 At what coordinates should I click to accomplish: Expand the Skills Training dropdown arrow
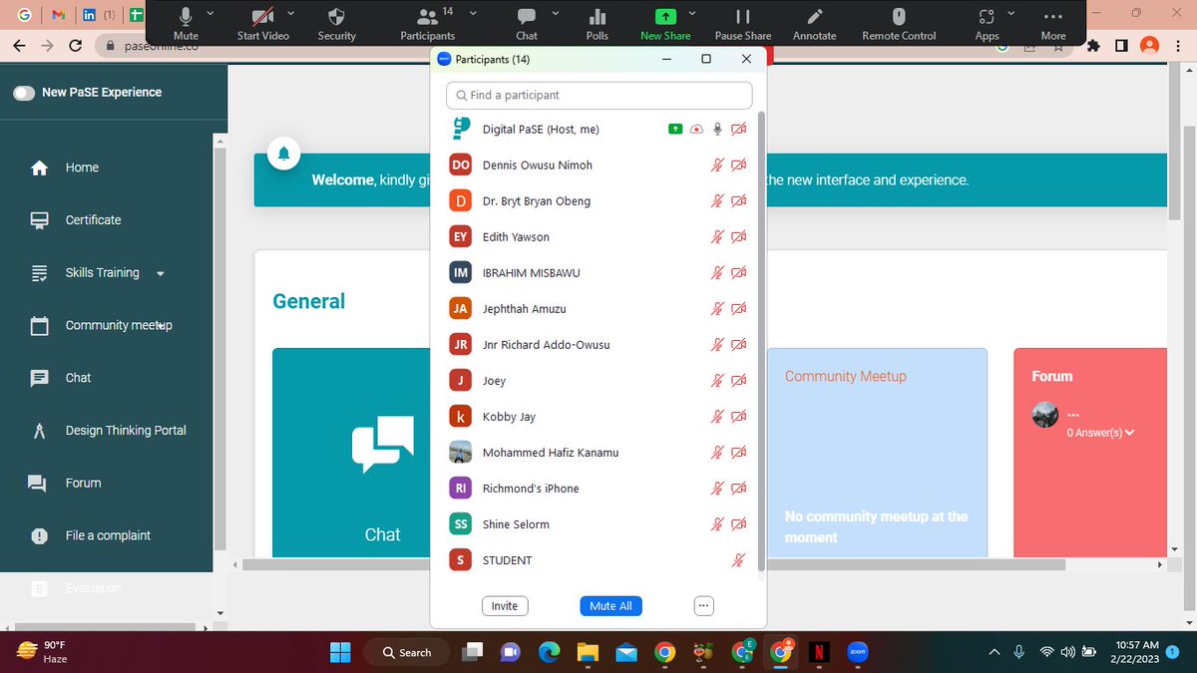[x=161, y=274]
